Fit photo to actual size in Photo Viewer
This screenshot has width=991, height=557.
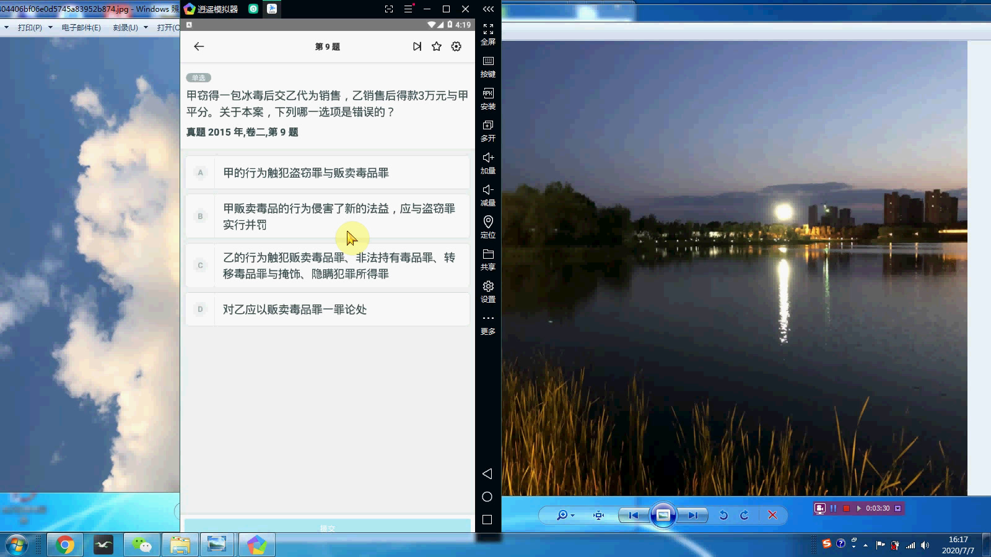coord(598,515)
